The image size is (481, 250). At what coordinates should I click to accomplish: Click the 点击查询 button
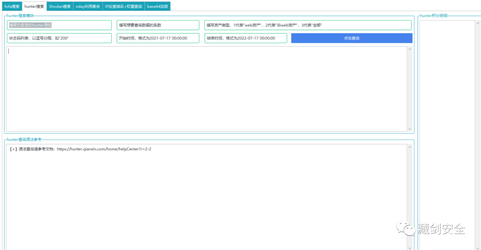pyautogui.click(x=351, y=38)
